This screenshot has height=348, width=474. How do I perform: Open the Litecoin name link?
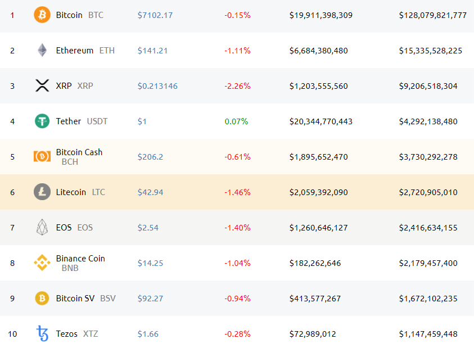point(72,192)
